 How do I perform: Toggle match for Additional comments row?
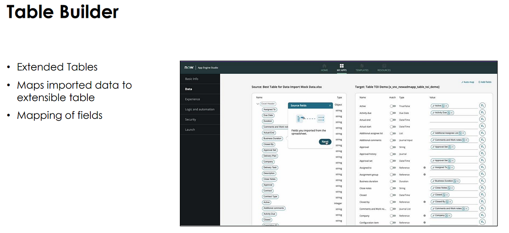(x=393, y=140)
